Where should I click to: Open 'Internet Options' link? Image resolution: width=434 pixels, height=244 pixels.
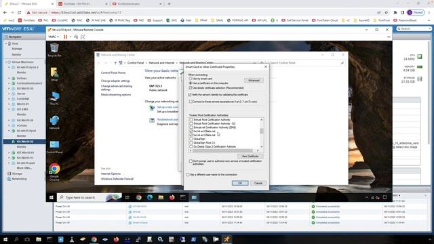[111, 174]
